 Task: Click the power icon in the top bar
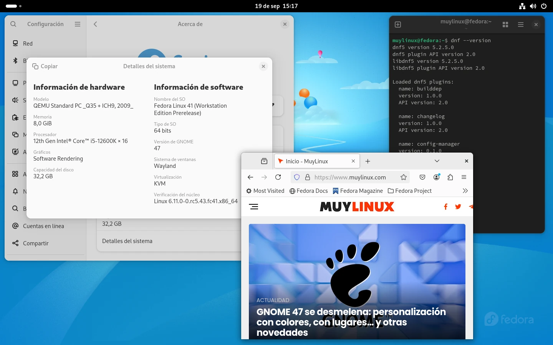[x=544, y=6]
